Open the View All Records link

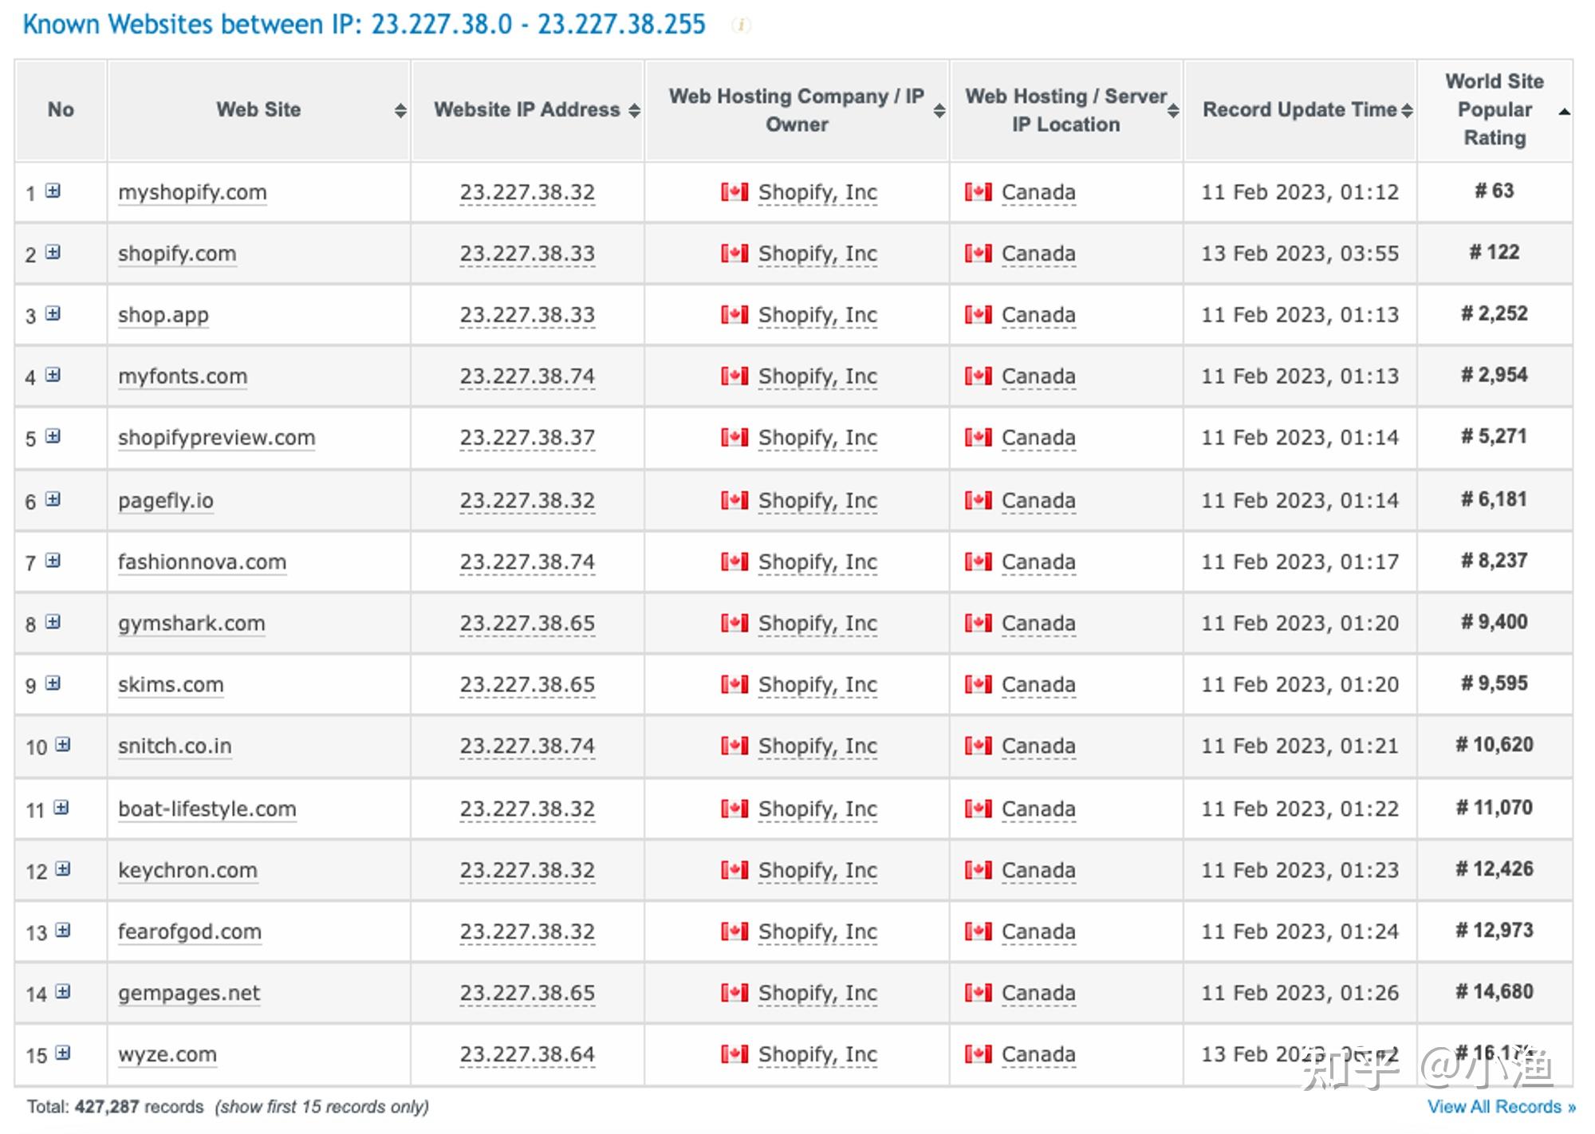pos(1501,1107)
